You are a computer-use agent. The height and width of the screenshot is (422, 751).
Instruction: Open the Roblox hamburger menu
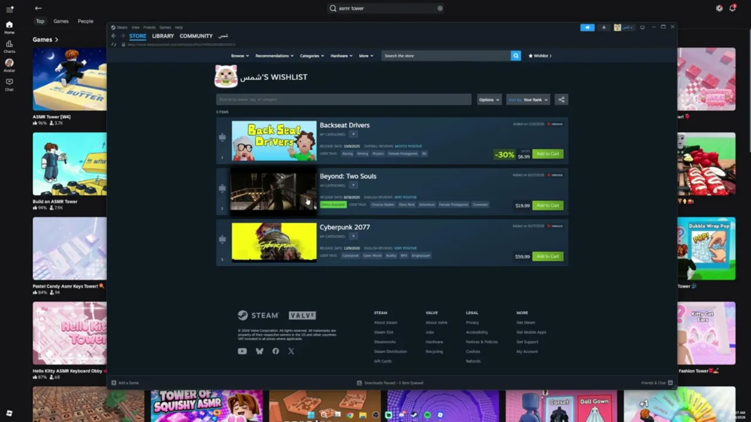tap(9, 9)
